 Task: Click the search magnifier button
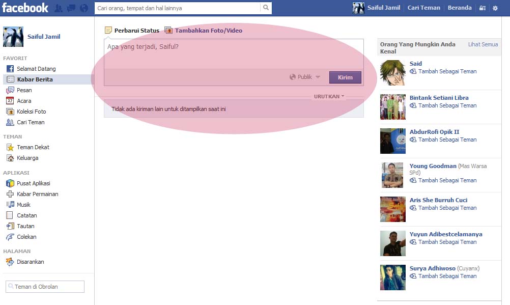point(266,8)
